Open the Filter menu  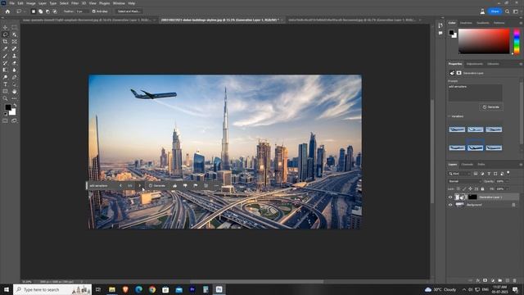pos(75,3)
